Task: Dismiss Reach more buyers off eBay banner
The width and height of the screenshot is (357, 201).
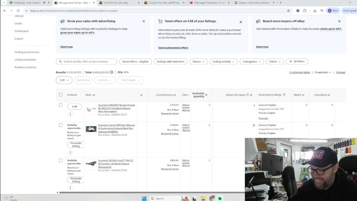Action: click(x=339, y=21)
